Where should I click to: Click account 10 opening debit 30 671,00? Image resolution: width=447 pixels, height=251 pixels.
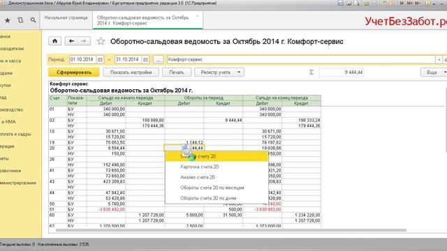(106, 132)
